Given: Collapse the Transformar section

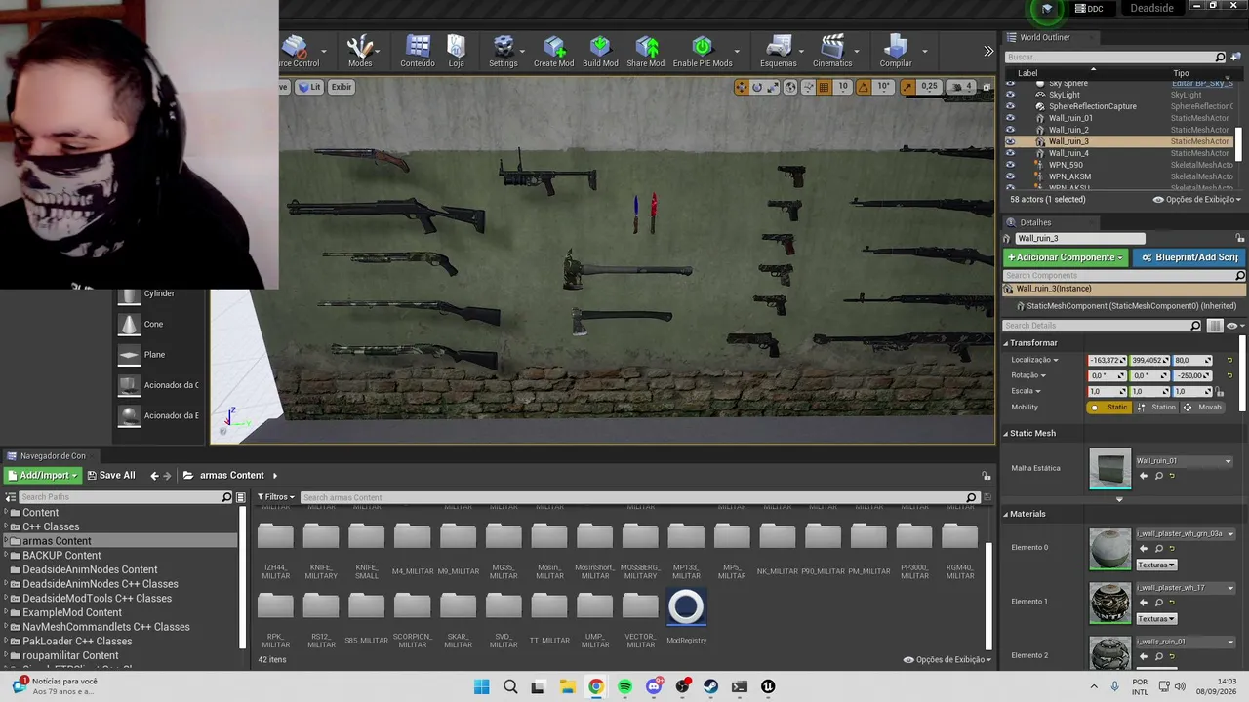Looking at the screenshot, I should pos(1007,343).
